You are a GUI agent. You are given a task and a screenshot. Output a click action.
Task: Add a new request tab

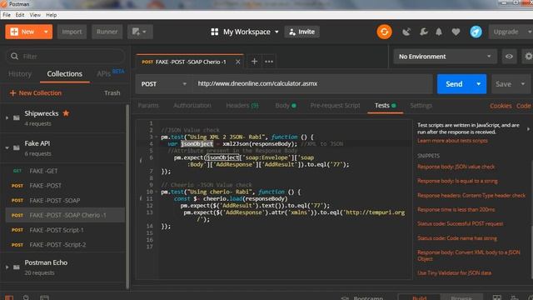(x=254, y=62)
